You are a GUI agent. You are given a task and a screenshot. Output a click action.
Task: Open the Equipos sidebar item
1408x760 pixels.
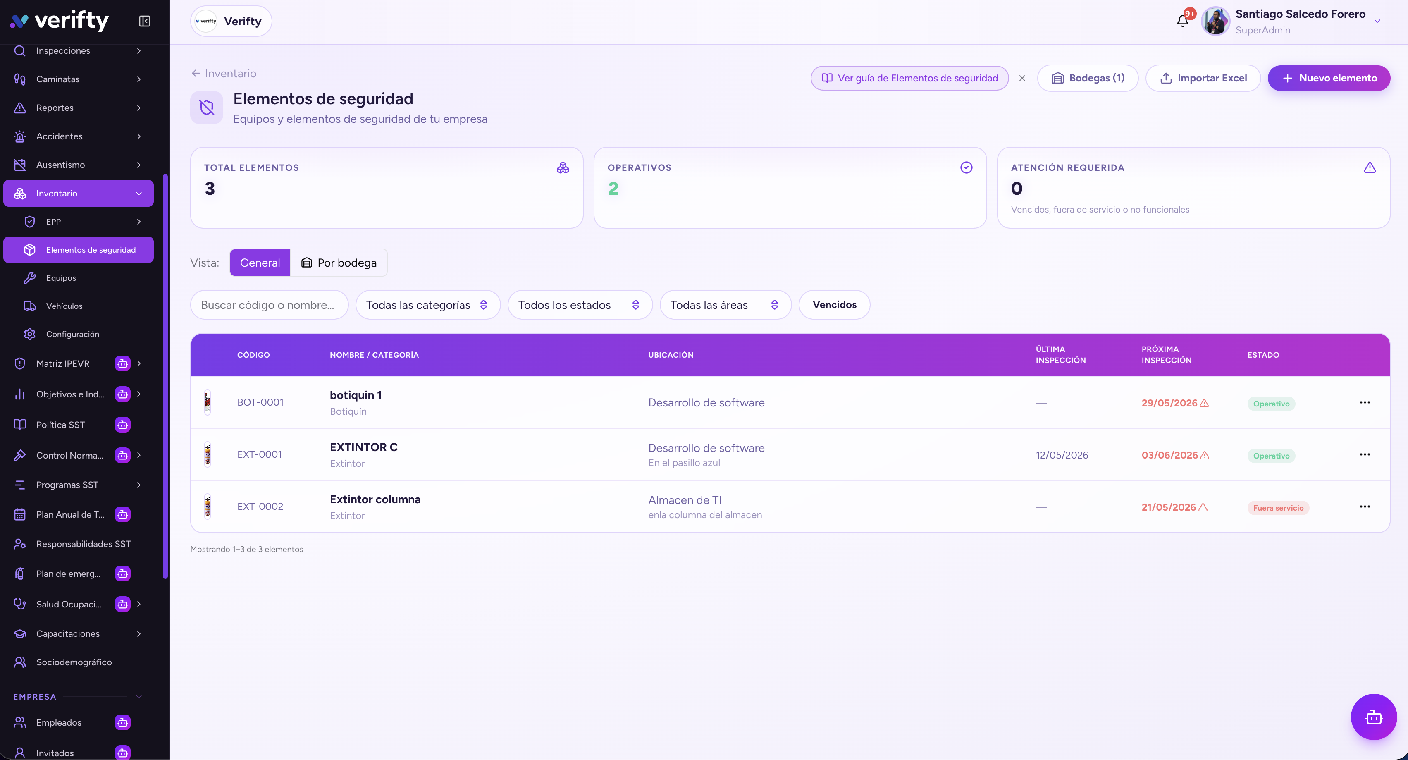tap(79, 278)
